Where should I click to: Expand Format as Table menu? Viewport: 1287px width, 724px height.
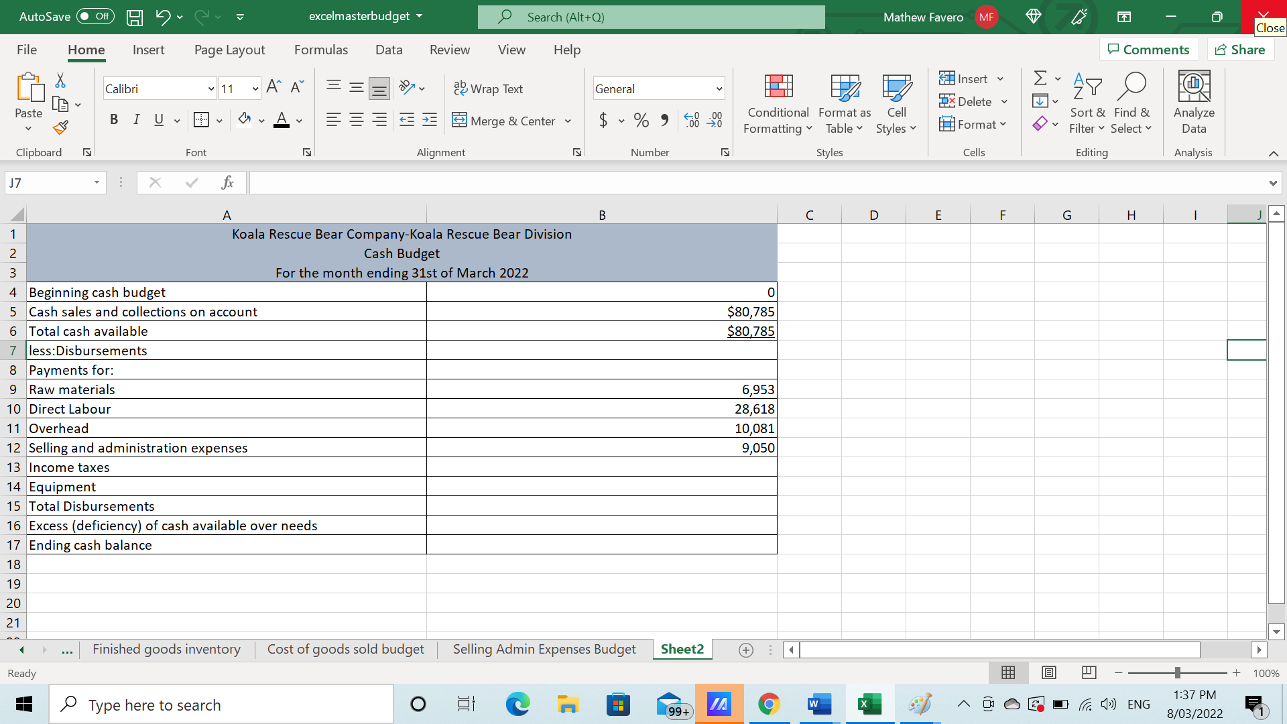pos(845,103)
